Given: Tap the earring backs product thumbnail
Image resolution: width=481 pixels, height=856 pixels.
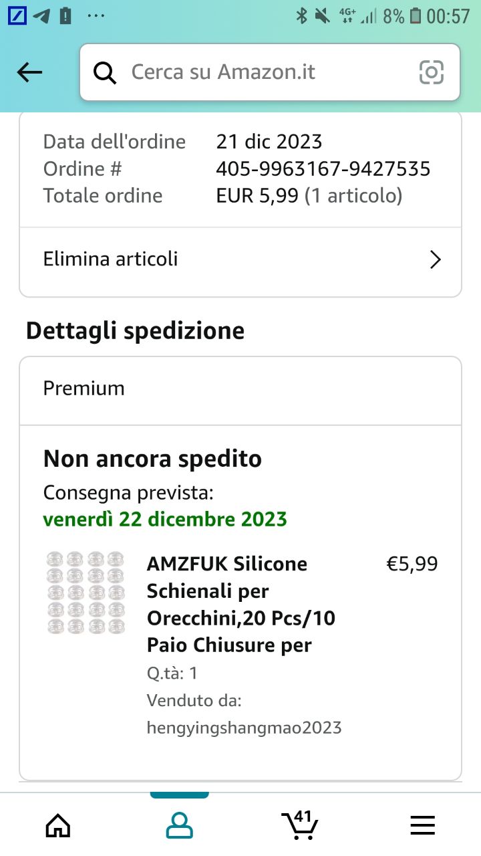Looking at the screenshot, I should pyautogui.click(x=86, y=593).
